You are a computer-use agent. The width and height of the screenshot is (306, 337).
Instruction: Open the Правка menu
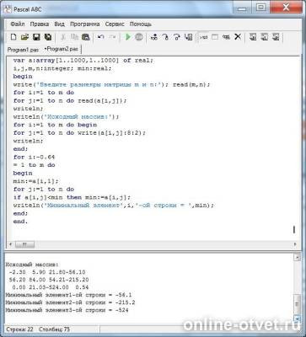(40, 24)
